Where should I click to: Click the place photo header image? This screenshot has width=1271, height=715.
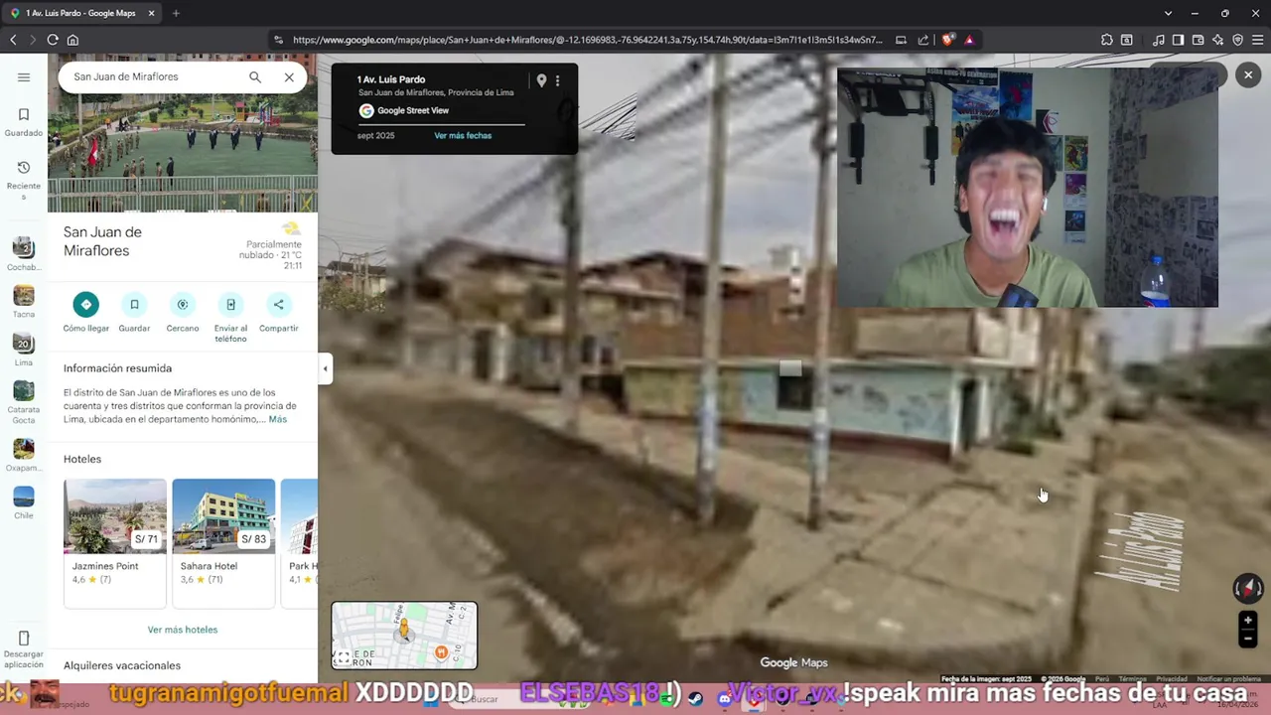183,133
